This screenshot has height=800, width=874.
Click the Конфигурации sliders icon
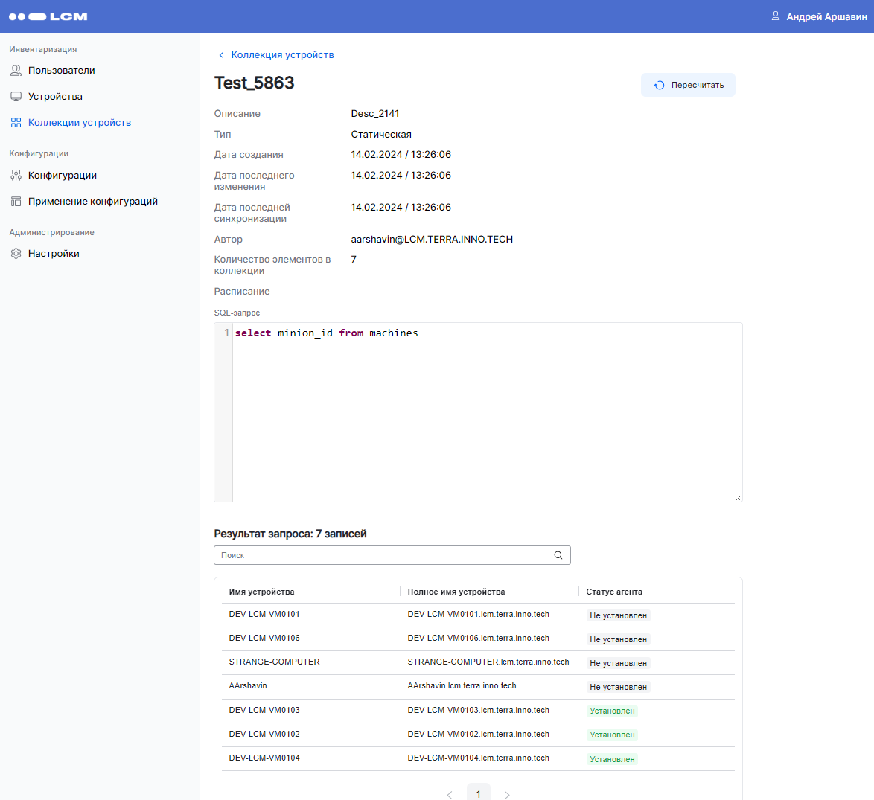16,176
